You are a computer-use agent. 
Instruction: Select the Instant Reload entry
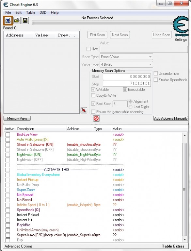28,215
